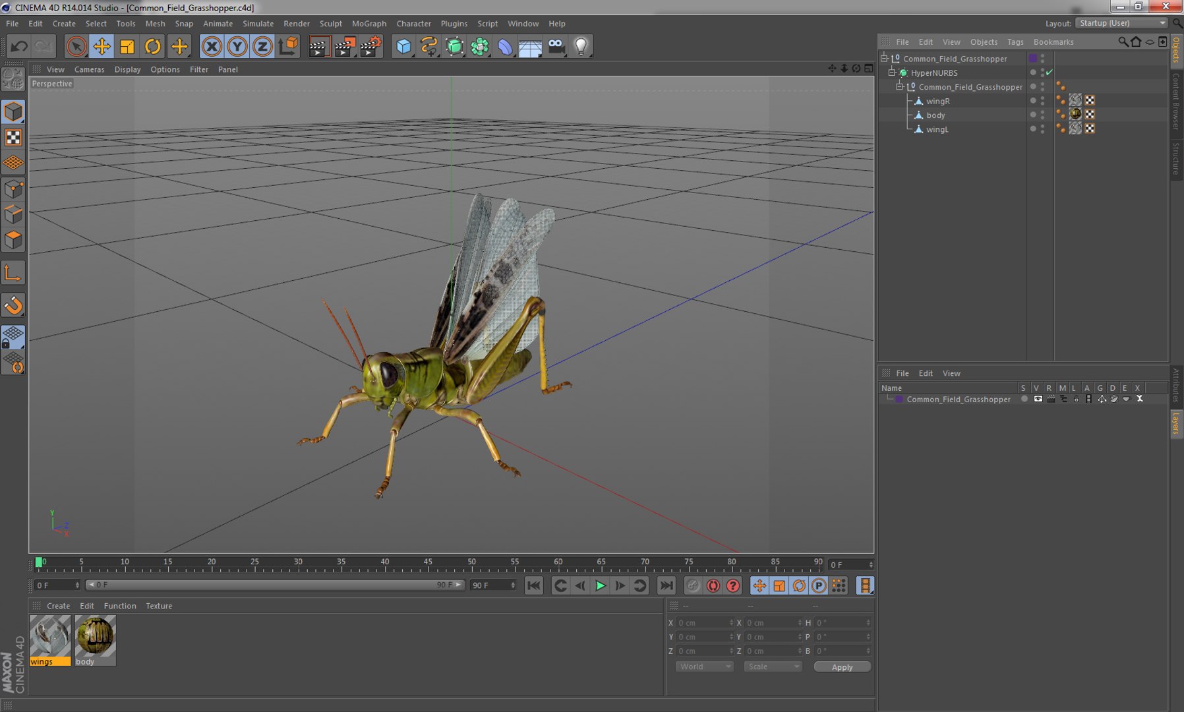This screenshot has height=712, width=1184.
Task: Enable the Axis tool
Action: click(14, 273)
